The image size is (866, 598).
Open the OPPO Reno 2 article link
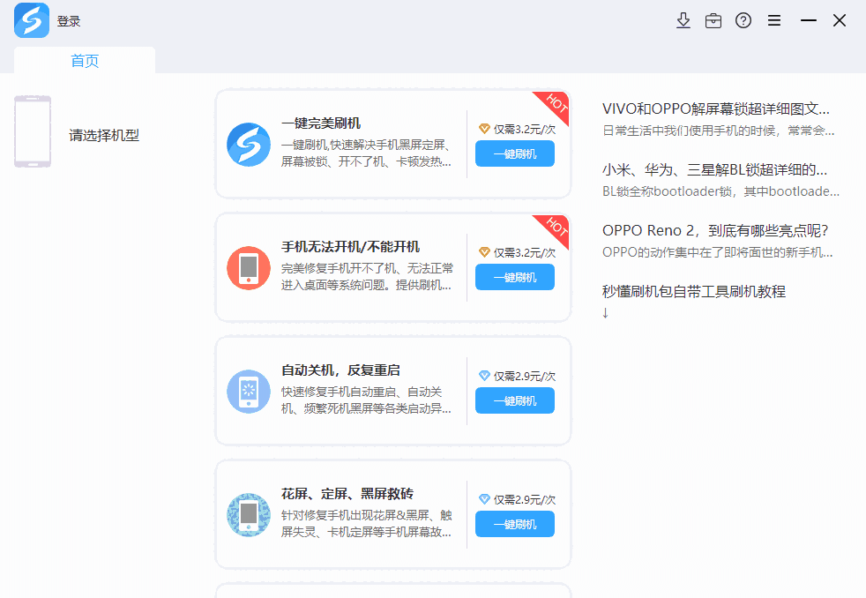tap(714, 230)
